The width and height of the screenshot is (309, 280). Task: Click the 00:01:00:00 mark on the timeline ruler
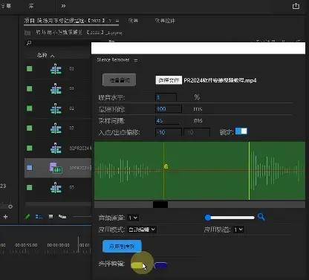coord(59,245)
